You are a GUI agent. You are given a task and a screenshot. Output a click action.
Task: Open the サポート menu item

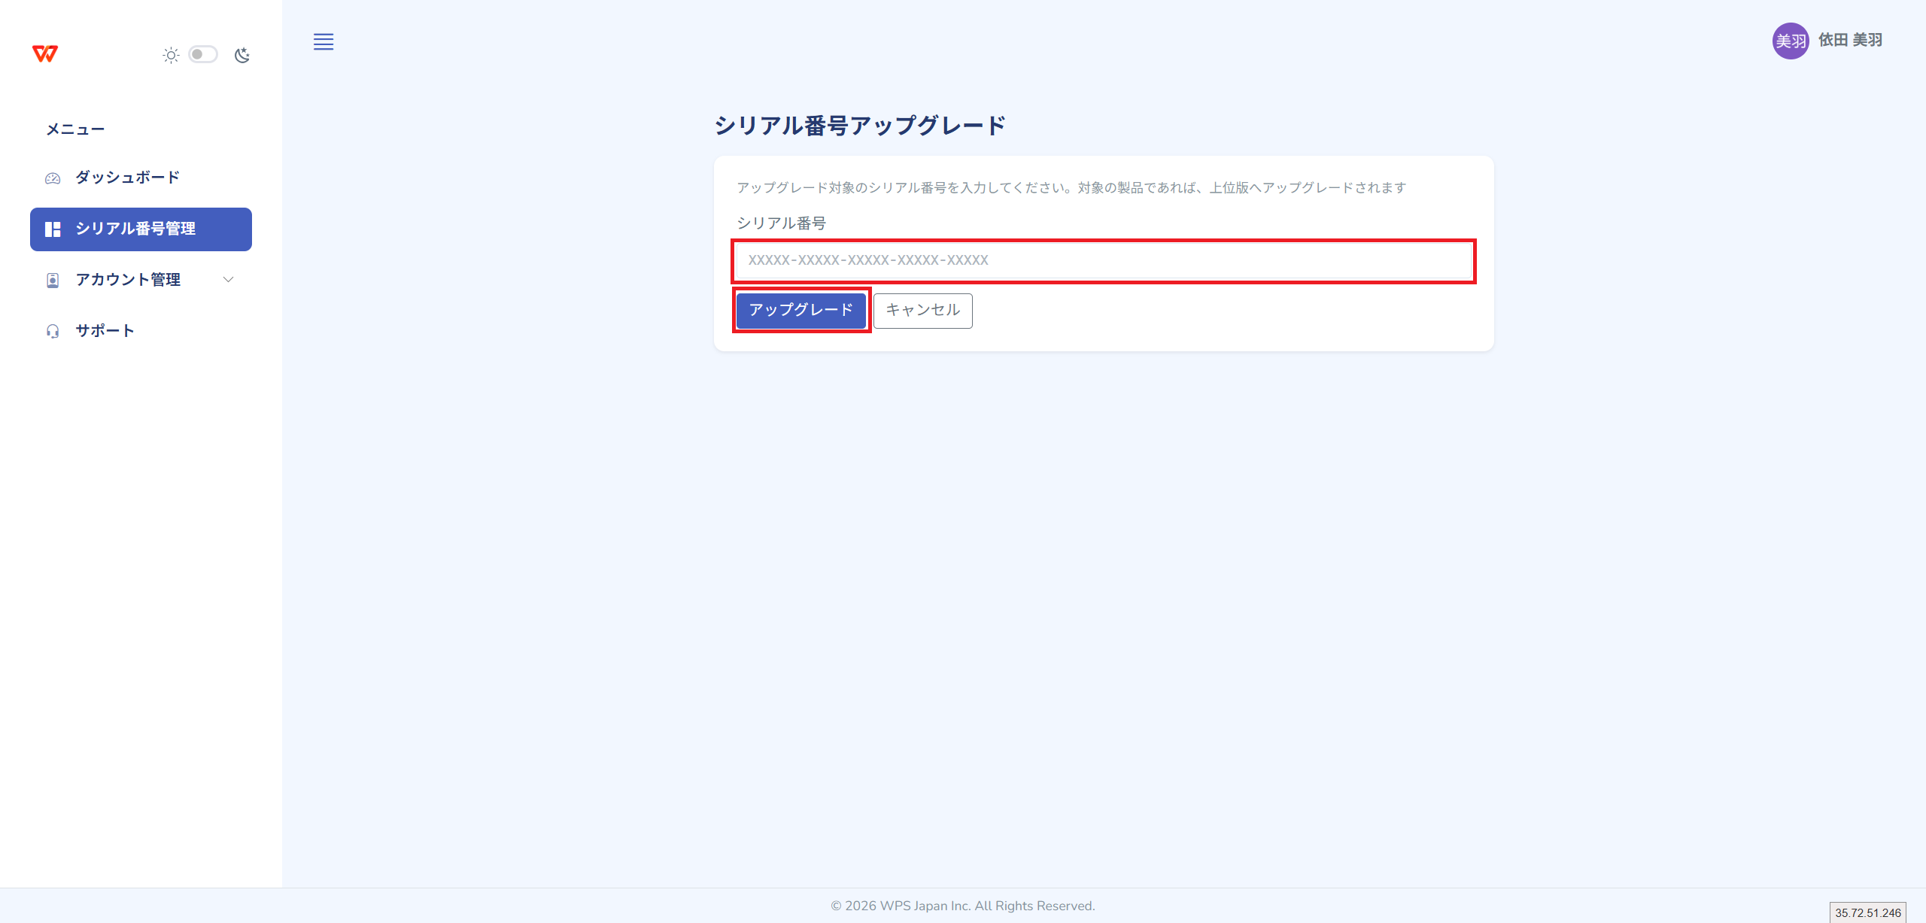coord(105,331)
